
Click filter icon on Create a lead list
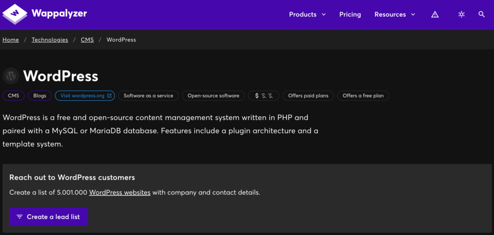tap(19, 217)
